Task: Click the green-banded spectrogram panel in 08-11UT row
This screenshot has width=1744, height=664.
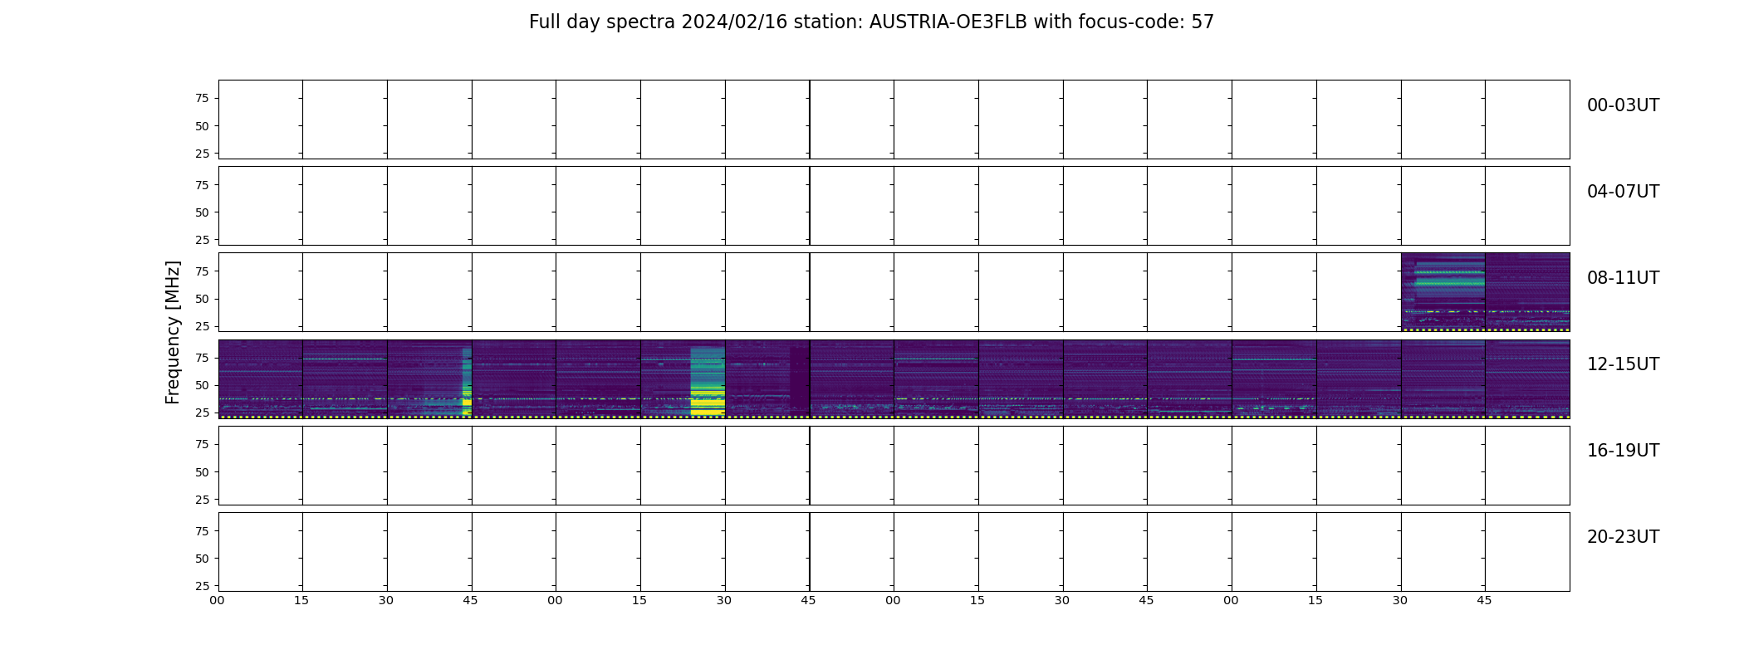Action: pyautogui.click(x=1443, y=292)
